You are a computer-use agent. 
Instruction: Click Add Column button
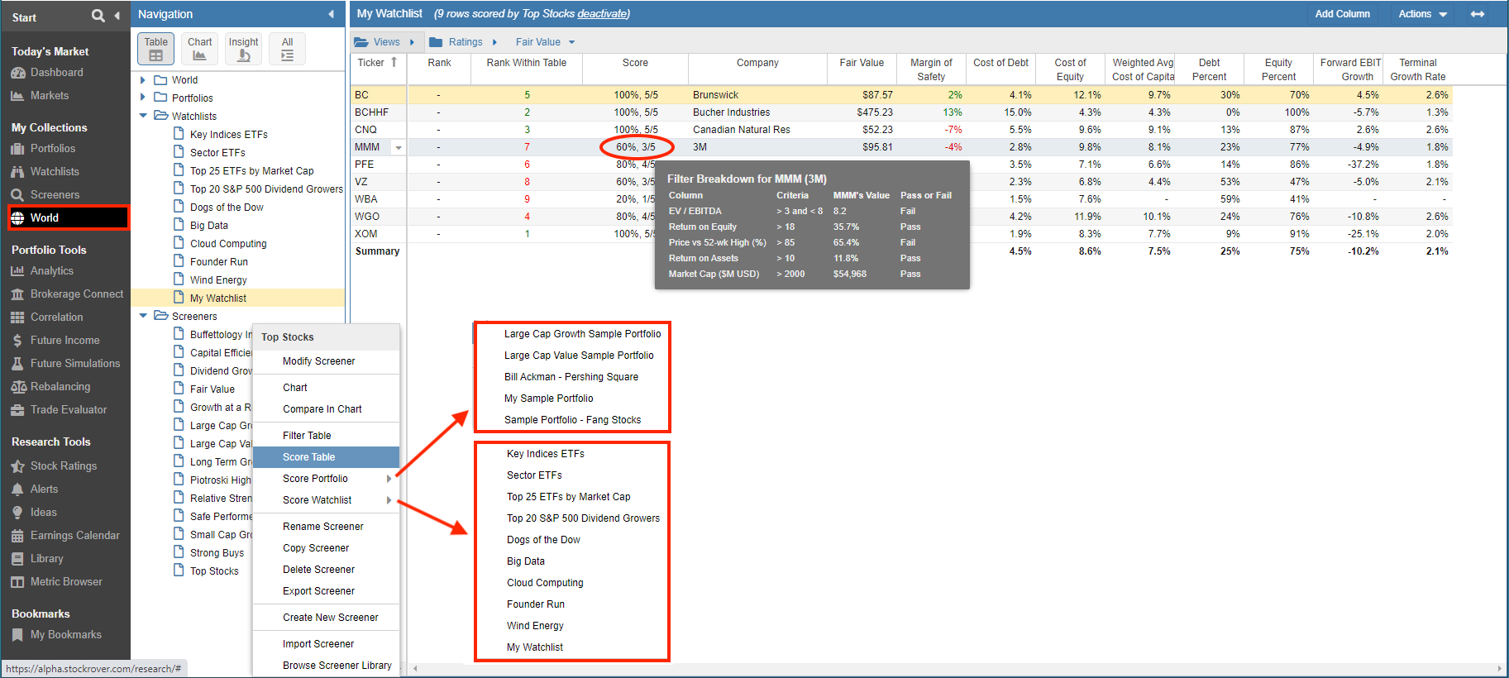1342,14
